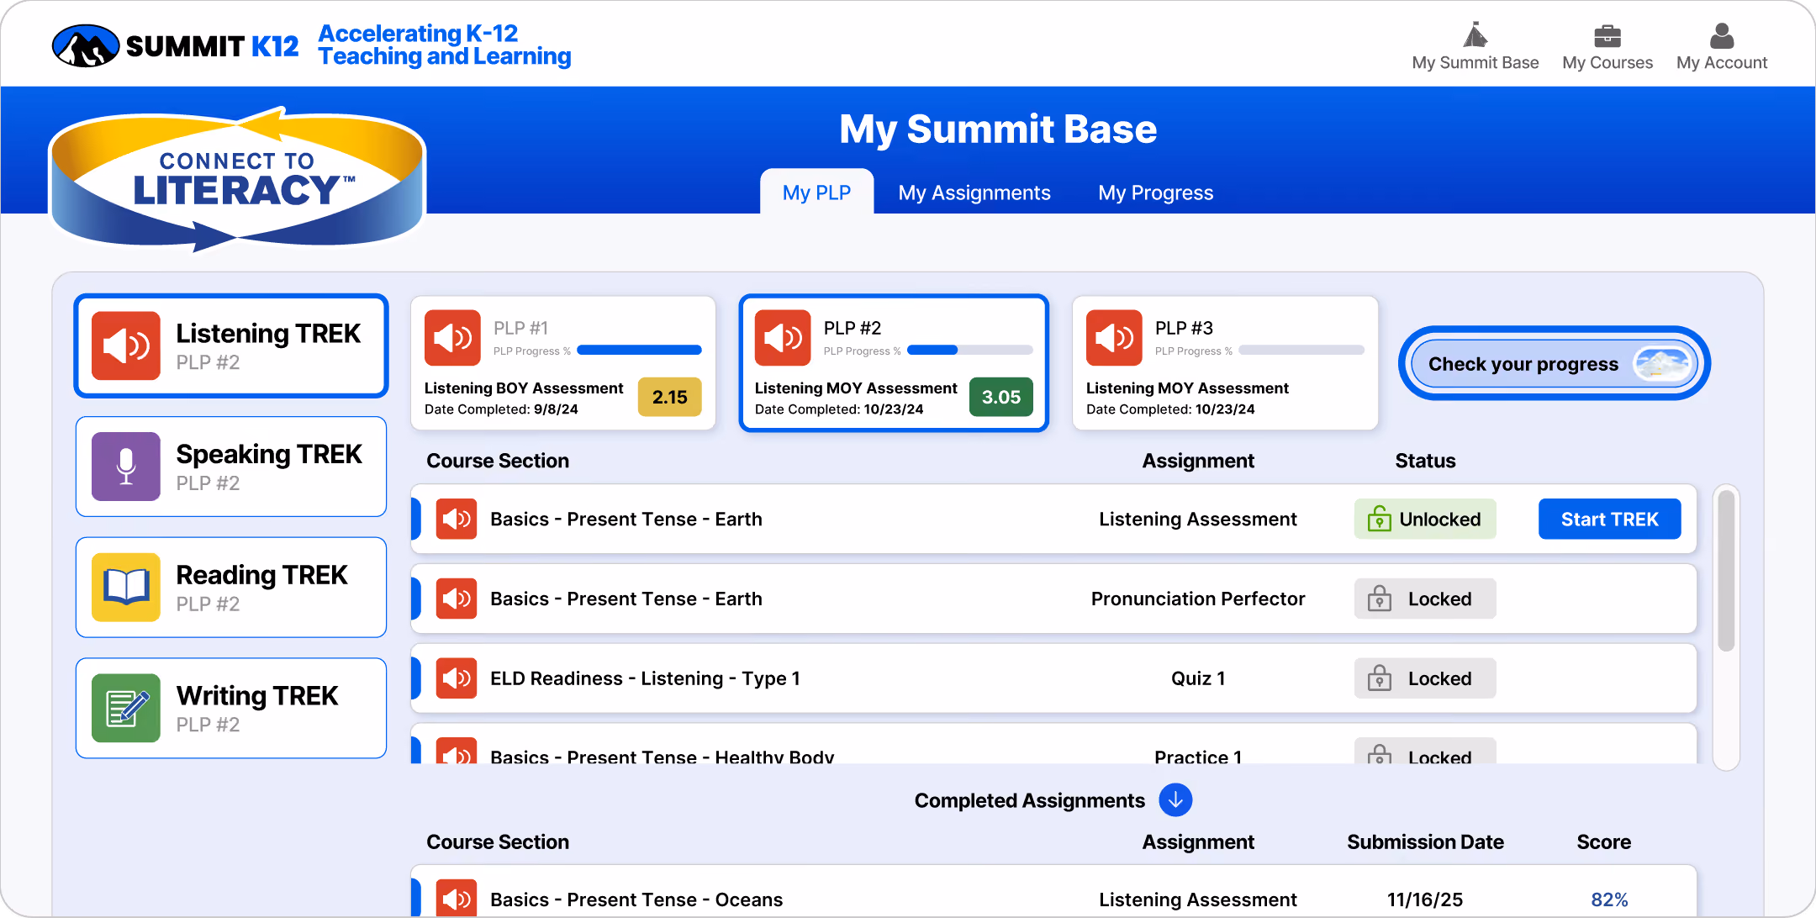Open My Courses briefcase icon
Viewport: 1816px width, 918px height.
click(1607, 36)
